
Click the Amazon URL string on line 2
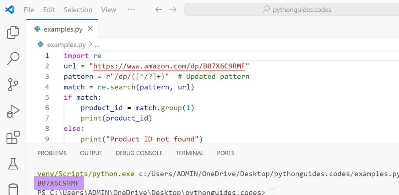tap(169, 66)
